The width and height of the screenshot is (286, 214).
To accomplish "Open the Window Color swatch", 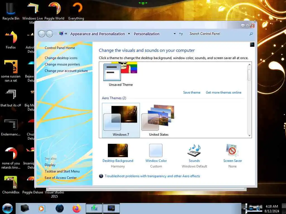I will [156, 150].
